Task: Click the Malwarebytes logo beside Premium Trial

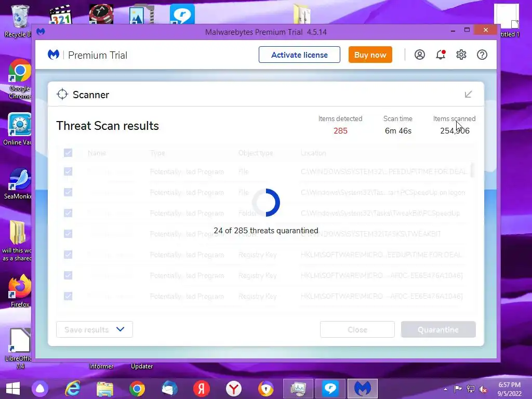Action: point(54,55)
